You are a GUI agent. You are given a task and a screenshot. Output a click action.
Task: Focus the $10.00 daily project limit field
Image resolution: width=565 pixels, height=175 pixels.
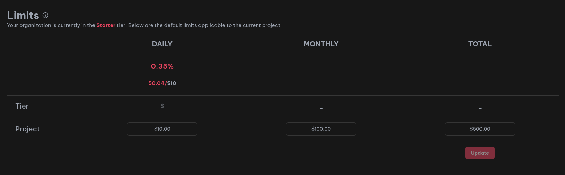click(x=162, y=129)
